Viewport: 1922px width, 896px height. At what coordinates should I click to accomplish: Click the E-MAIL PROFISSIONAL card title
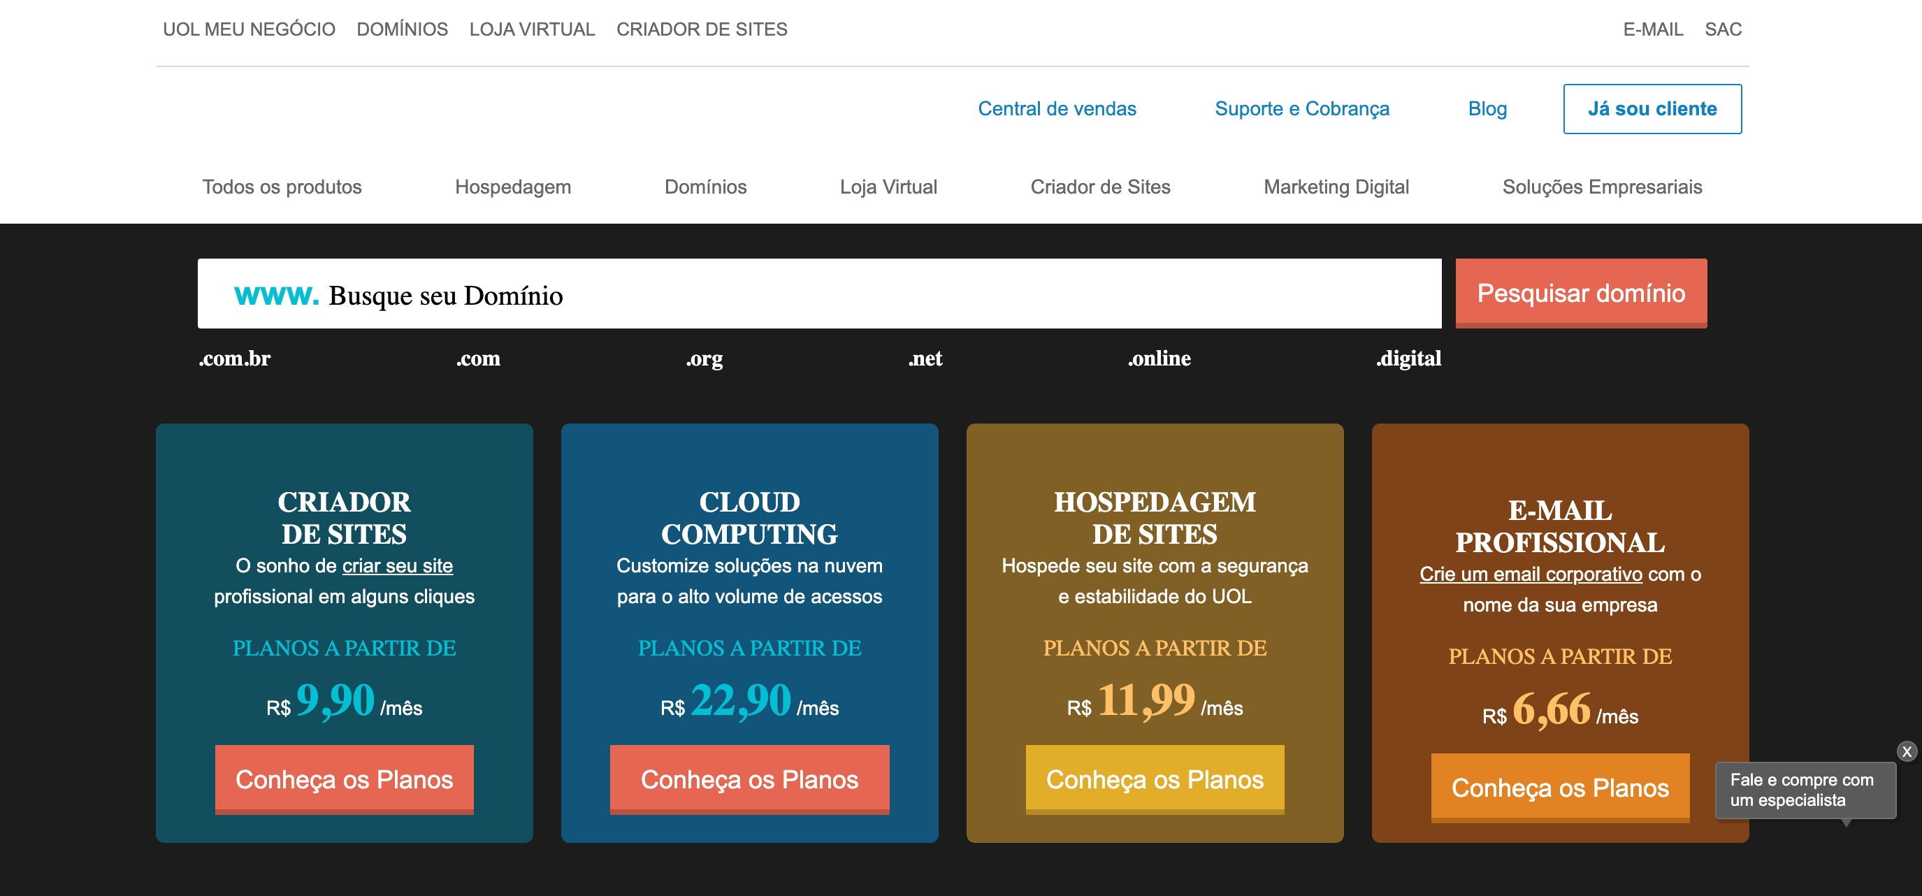pyautogui.click(x=1559, y=526)
